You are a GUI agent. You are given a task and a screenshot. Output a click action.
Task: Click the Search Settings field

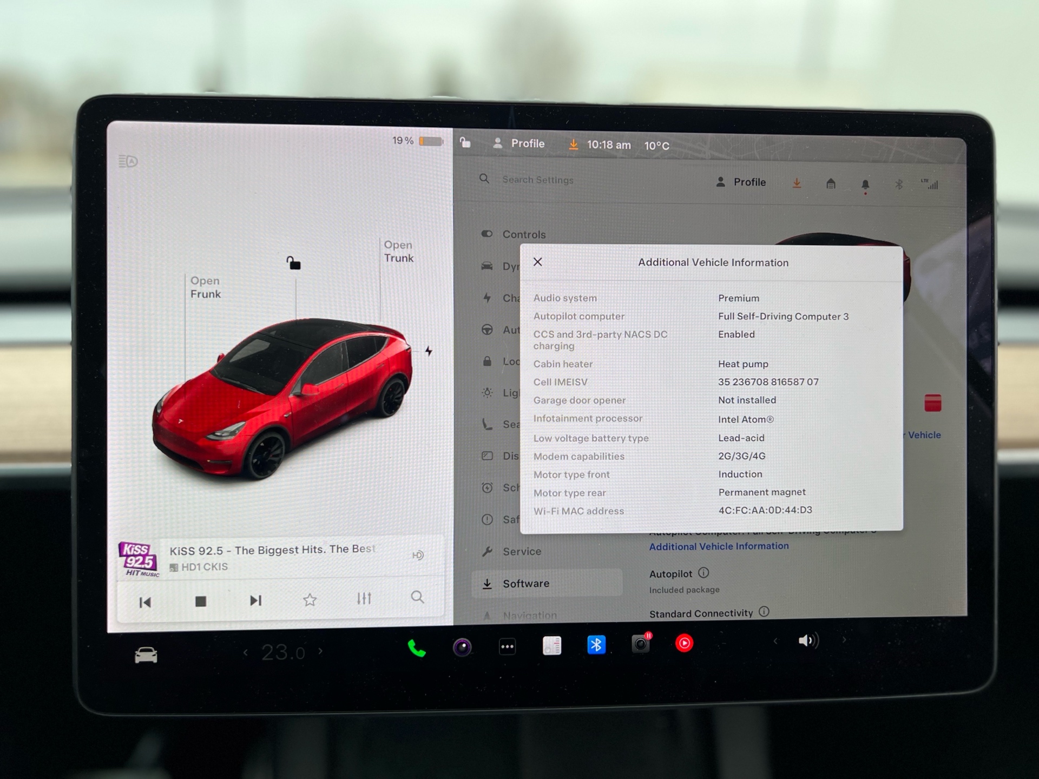coord(537,180)
